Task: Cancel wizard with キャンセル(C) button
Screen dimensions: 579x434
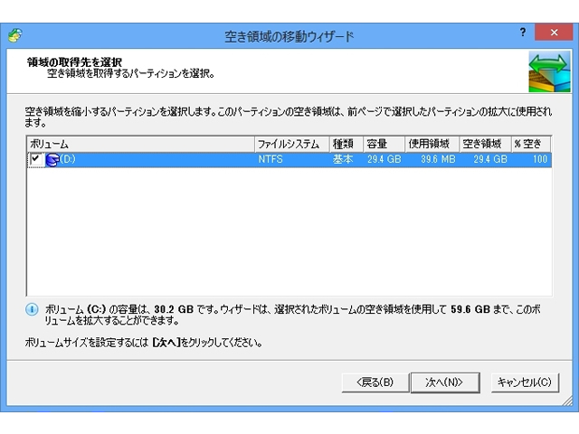Action: [x=525, y=382]
